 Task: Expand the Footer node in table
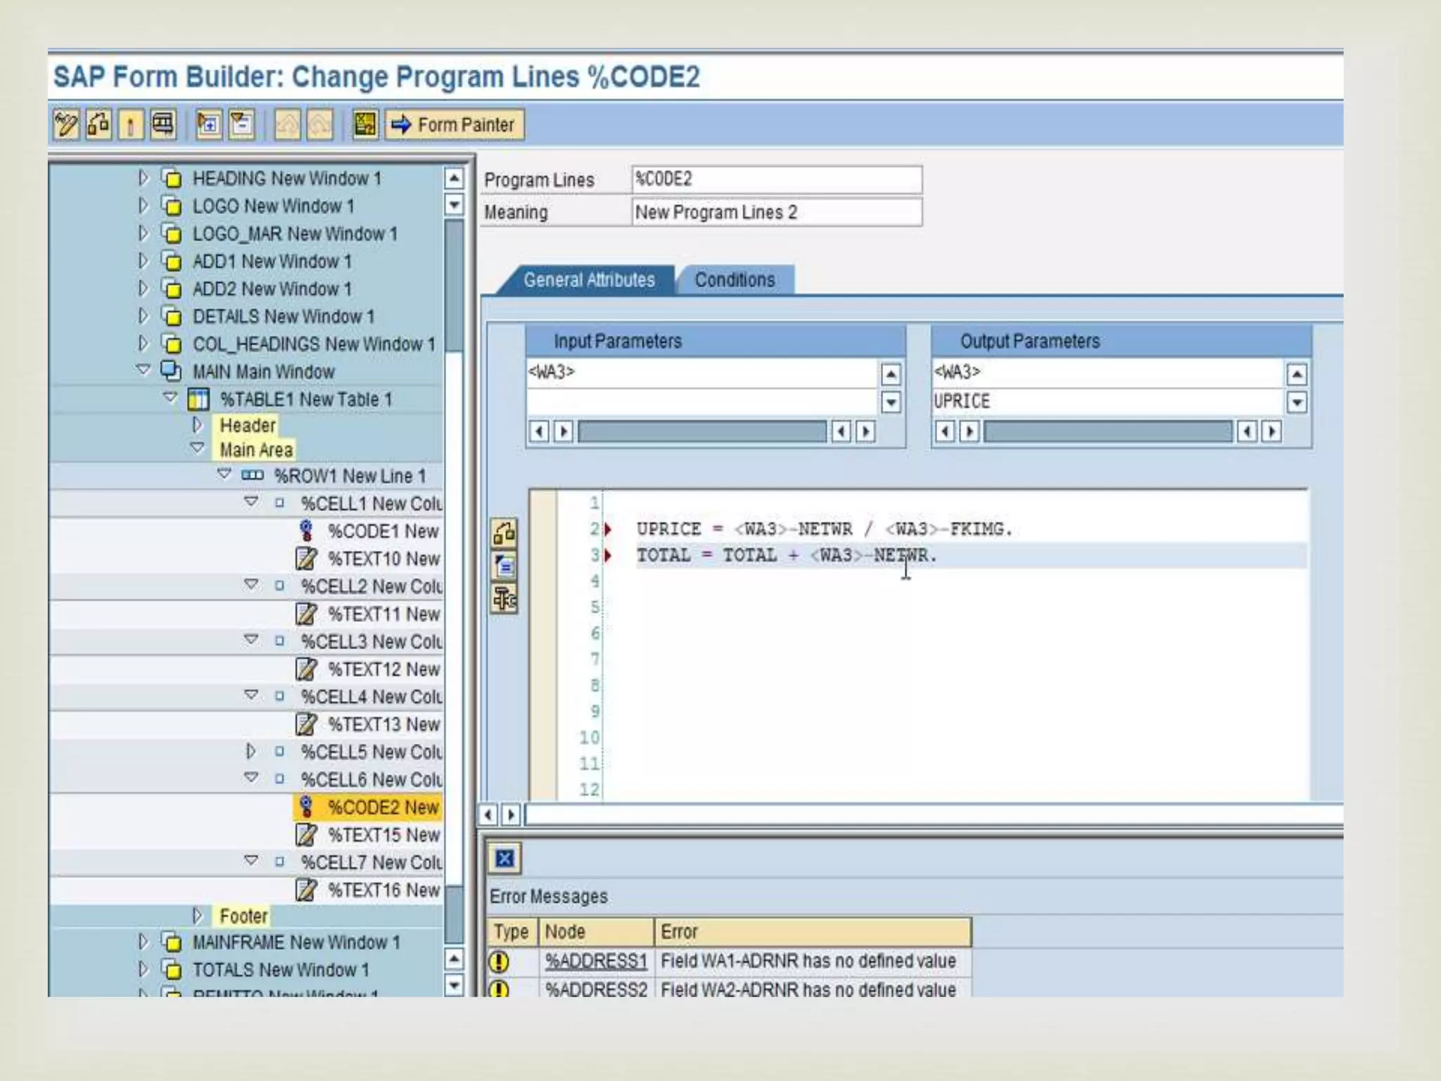(198, 916)
